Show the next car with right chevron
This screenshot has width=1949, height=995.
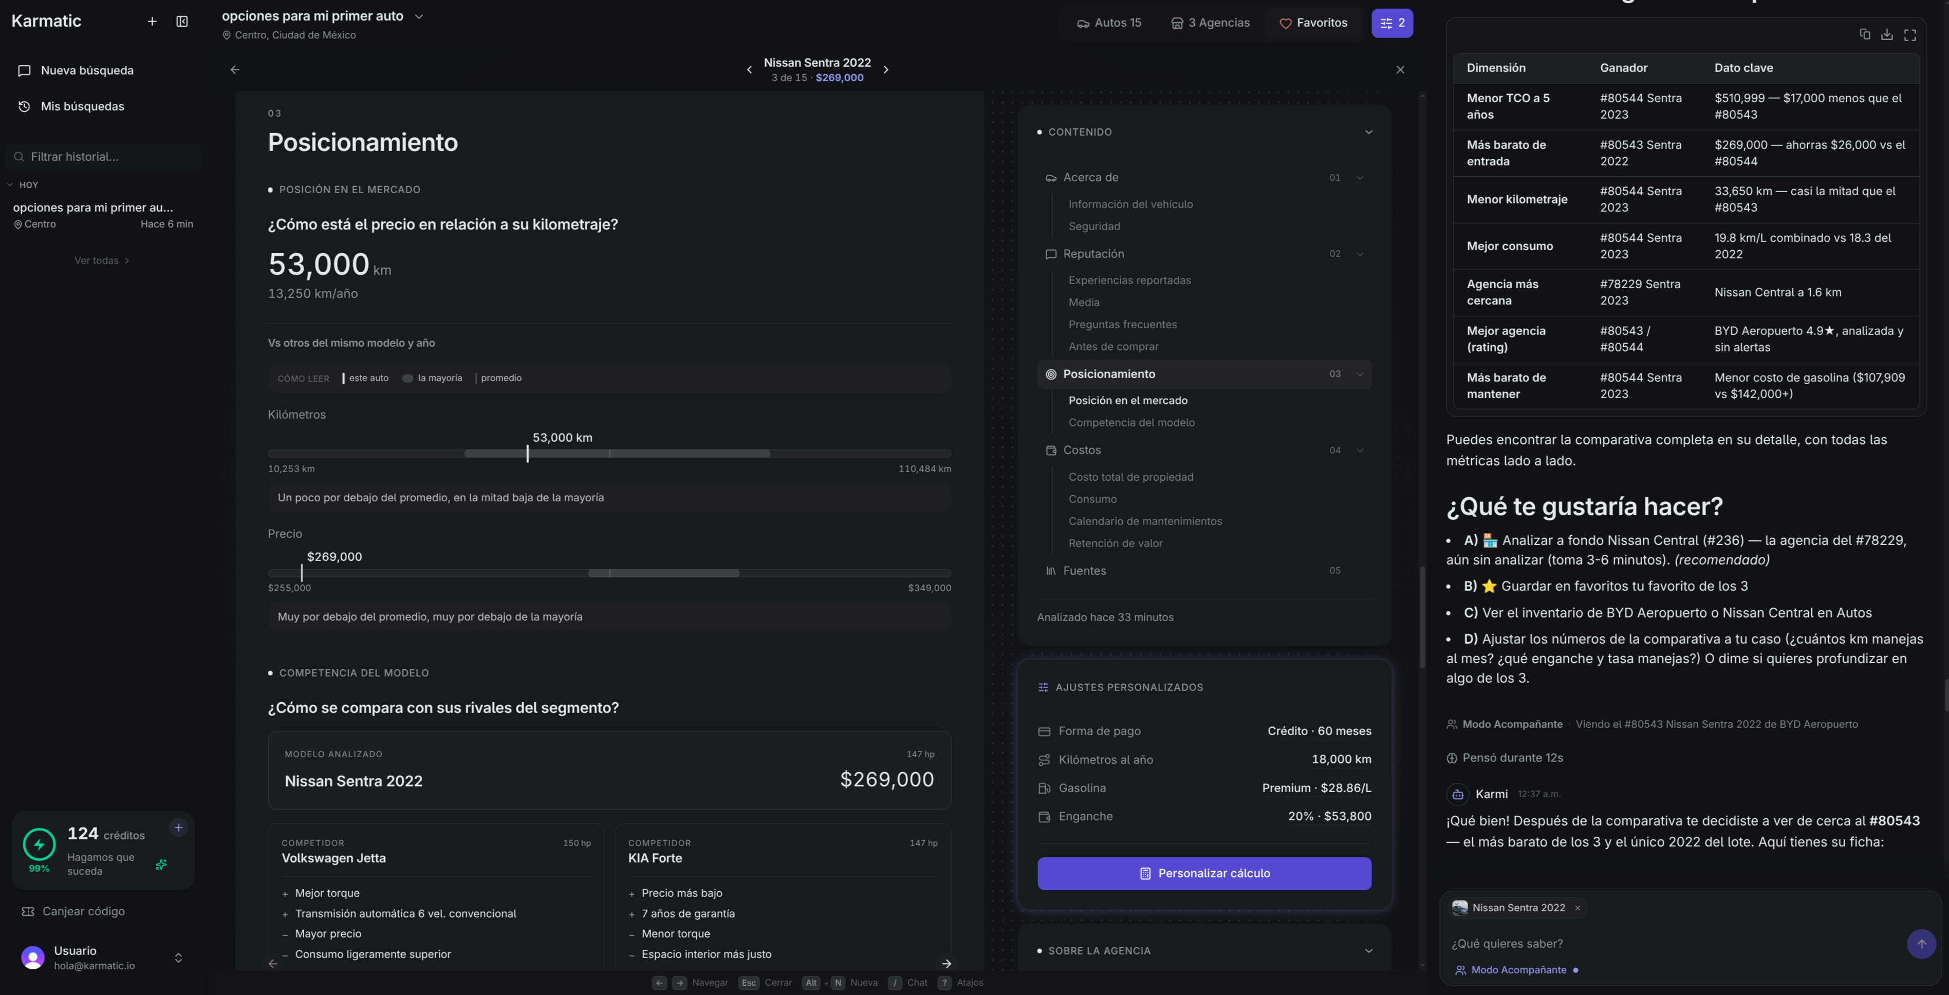886,69
